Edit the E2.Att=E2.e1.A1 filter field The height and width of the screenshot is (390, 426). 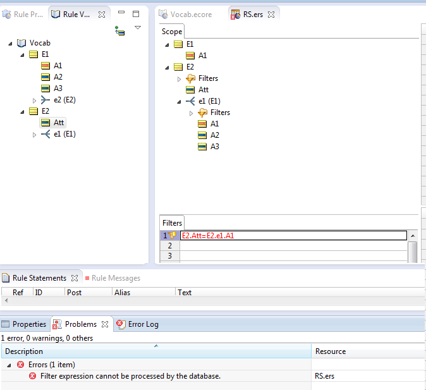tap(293, 235)
